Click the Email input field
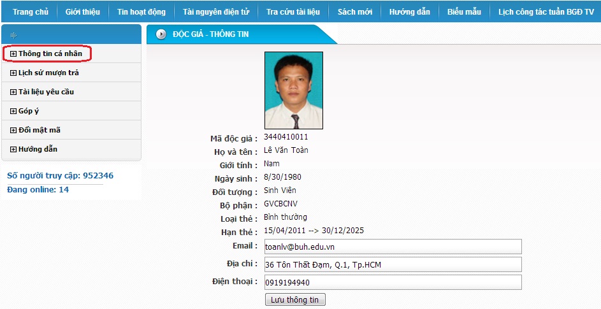 tap(393, 247)
